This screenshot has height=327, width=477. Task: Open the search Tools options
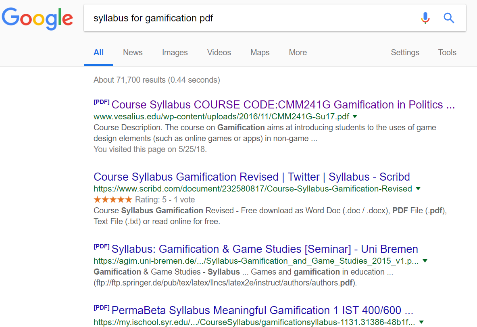(447, 53)
